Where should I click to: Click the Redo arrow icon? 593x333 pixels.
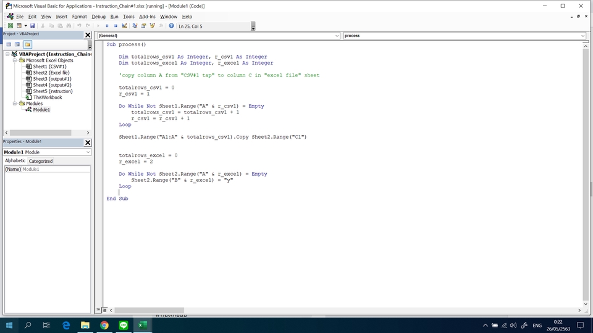pos(88,26)
